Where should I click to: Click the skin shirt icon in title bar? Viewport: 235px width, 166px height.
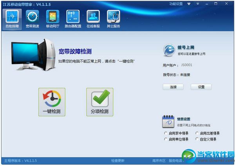[x=189, y=4]
